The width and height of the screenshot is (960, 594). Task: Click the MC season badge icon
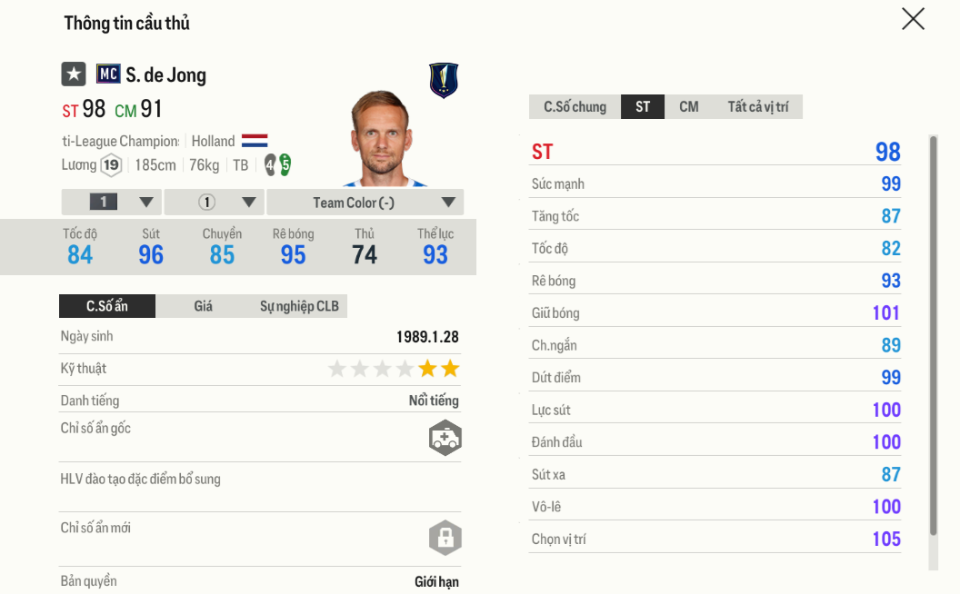pyautogui.click(x=108, y=74)
